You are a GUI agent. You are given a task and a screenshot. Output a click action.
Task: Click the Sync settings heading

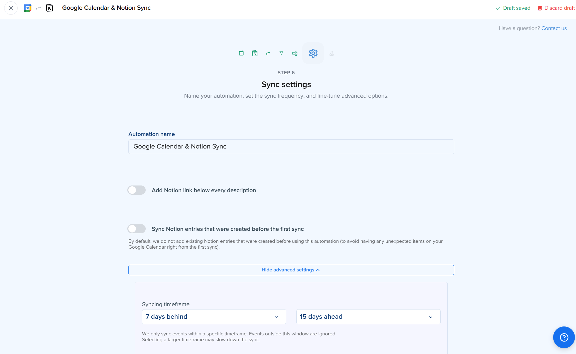click(286, 84)
